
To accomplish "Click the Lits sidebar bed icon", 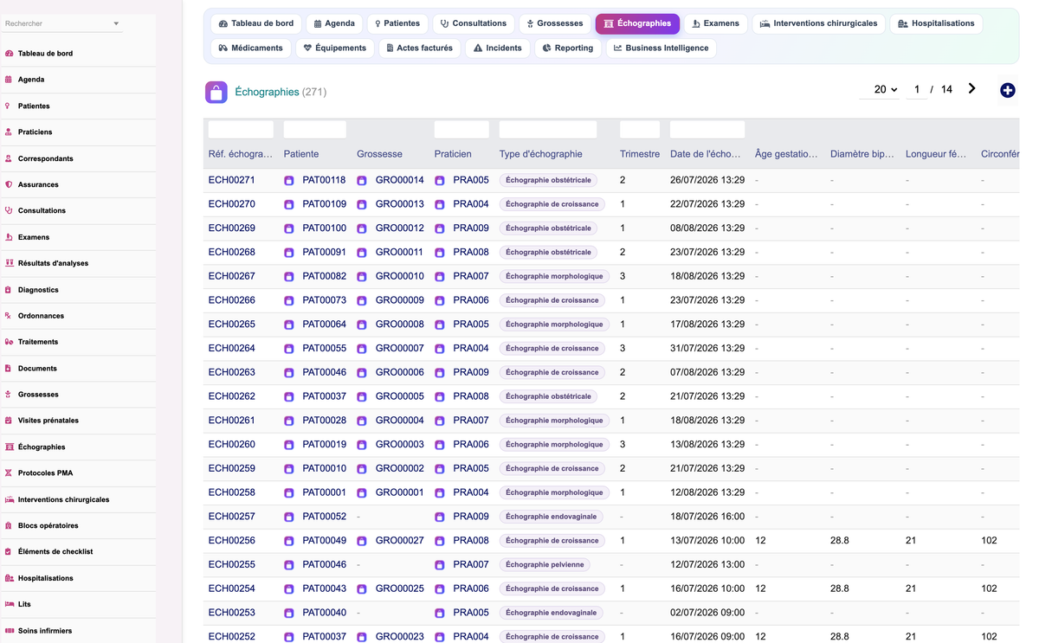I will (x=9, y=604).
